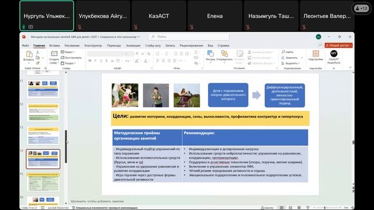This screenshot has height=210, width=374.
Task: Toggle Bold formatting (Ж)
Action: 90,61
